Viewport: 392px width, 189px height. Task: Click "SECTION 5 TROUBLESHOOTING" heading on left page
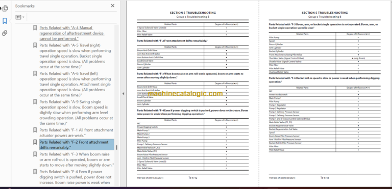[x=193, y=13]
